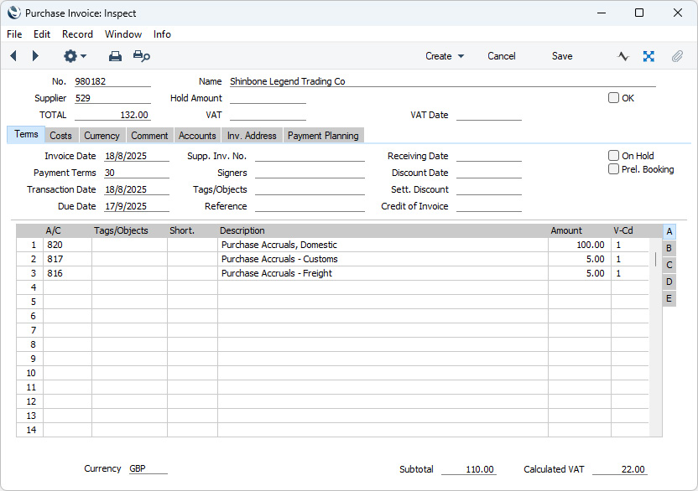The image size is (698, 491).
Task: Select Purchase Accruals - Freight description cell
Action: tap(383, 273)
